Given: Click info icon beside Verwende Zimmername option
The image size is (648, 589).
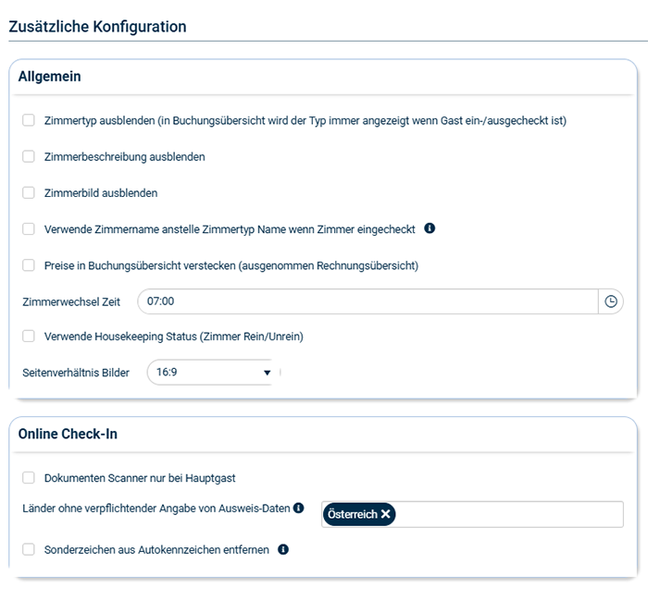Looking at the screenshot, I should (430, 228).
